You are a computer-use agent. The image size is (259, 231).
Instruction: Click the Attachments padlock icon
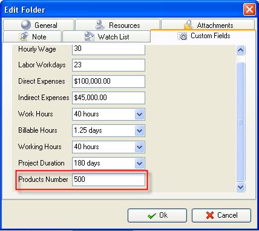pyautogui.click(x=188, y=25)
